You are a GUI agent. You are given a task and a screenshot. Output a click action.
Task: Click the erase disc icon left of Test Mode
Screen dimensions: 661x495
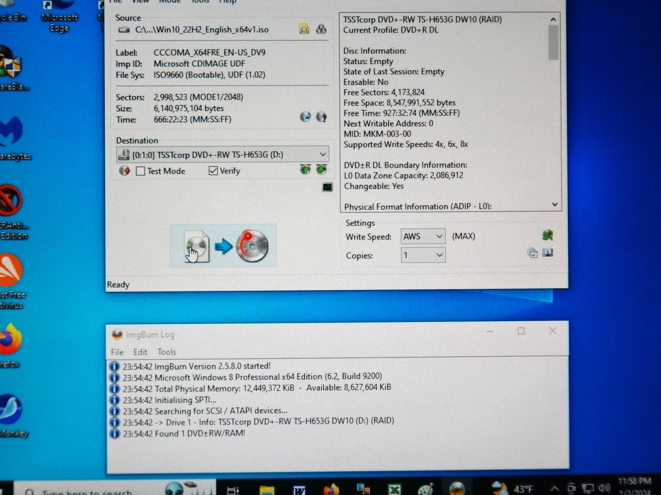125,171
